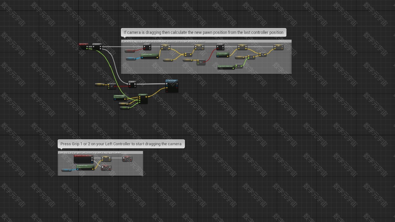395x222 pixels.
Task: Select the lower red Set node in Press Grip comment
Action: tap(106, 168)
